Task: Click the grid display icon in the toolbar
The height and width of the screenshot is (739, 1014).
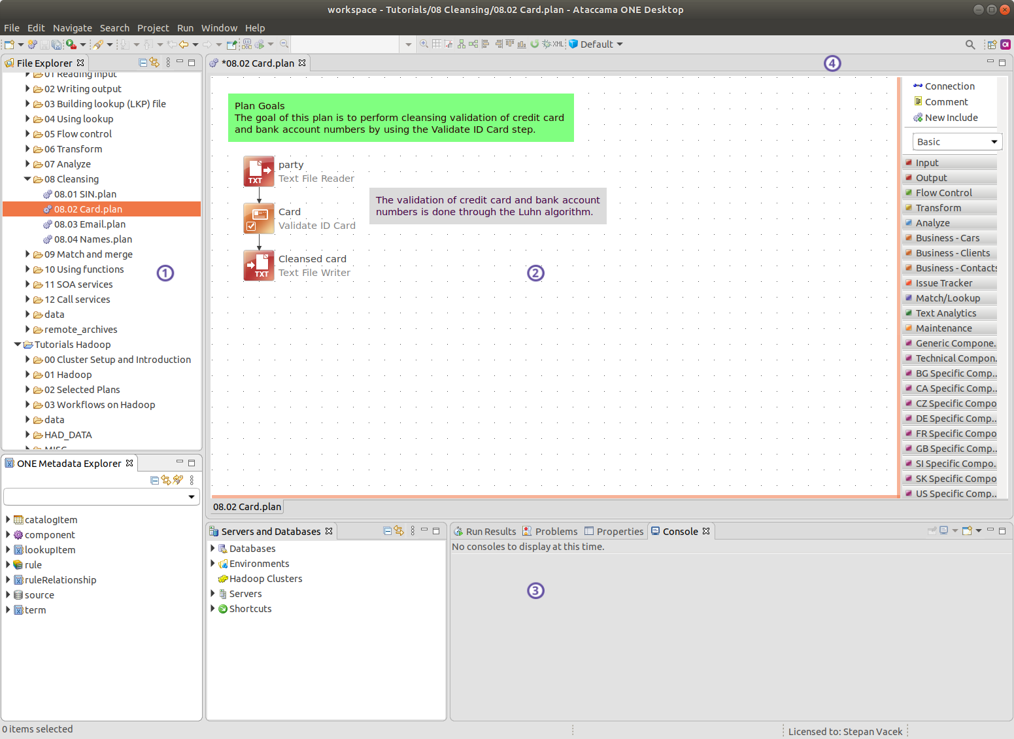Action: (437, 44)
